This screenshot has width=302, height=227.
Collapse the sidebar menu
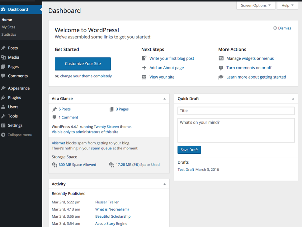coord(17,135)
